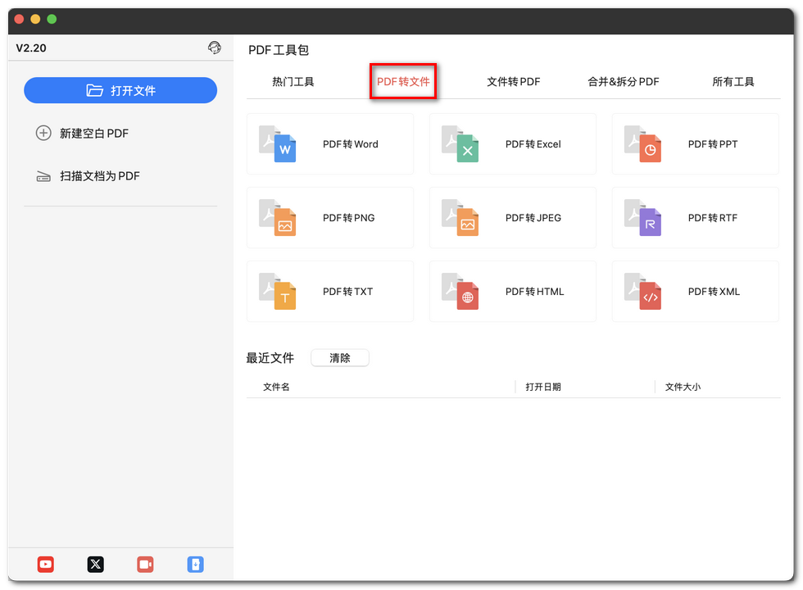This screenshot has width=803, height=590.
Task: Clear recent files with 清除 button
Action: [x=339, y=357]
